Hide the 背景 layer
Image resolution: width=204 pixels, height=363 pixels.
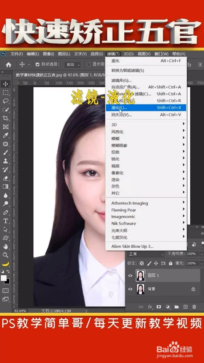click(x=130, y=289)
